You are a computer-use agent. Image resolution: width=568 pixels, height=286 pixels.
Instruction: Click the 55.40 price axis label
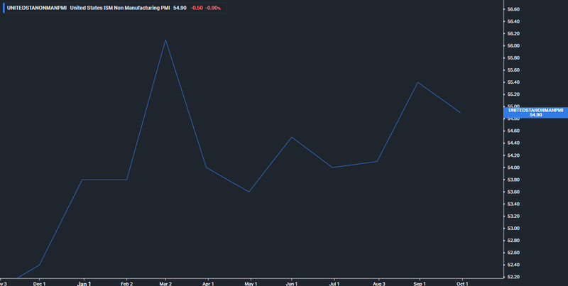(x=513, y=82)
